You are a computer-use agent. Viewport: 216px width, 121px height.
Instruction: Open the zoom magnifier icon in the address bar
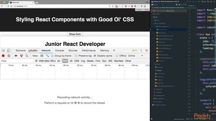click(109, 6)
